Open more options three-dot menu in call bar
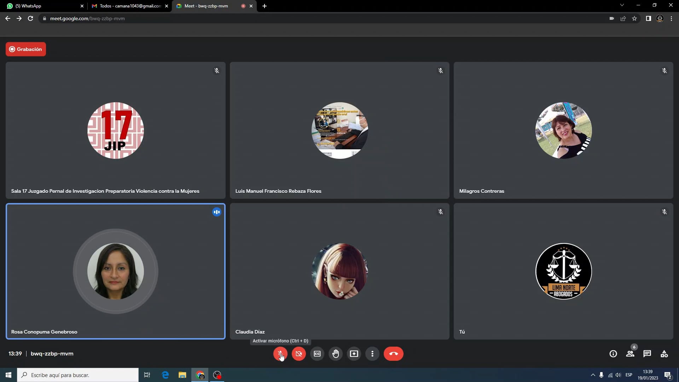Screen dimensions: 679x382 pyautogui.click(x=372, y=354)
